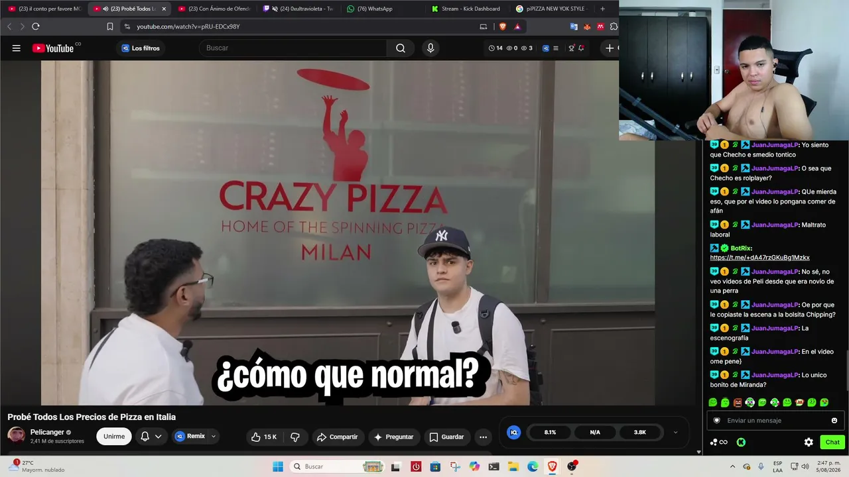Click the 'Los filtros' vidIQ chip

pos(141,48)
